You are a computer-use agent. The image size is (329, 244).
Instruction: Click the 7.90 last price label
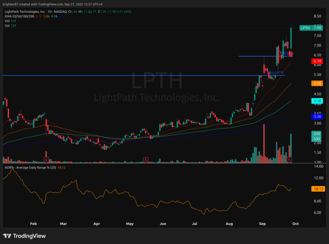(317, 28)
